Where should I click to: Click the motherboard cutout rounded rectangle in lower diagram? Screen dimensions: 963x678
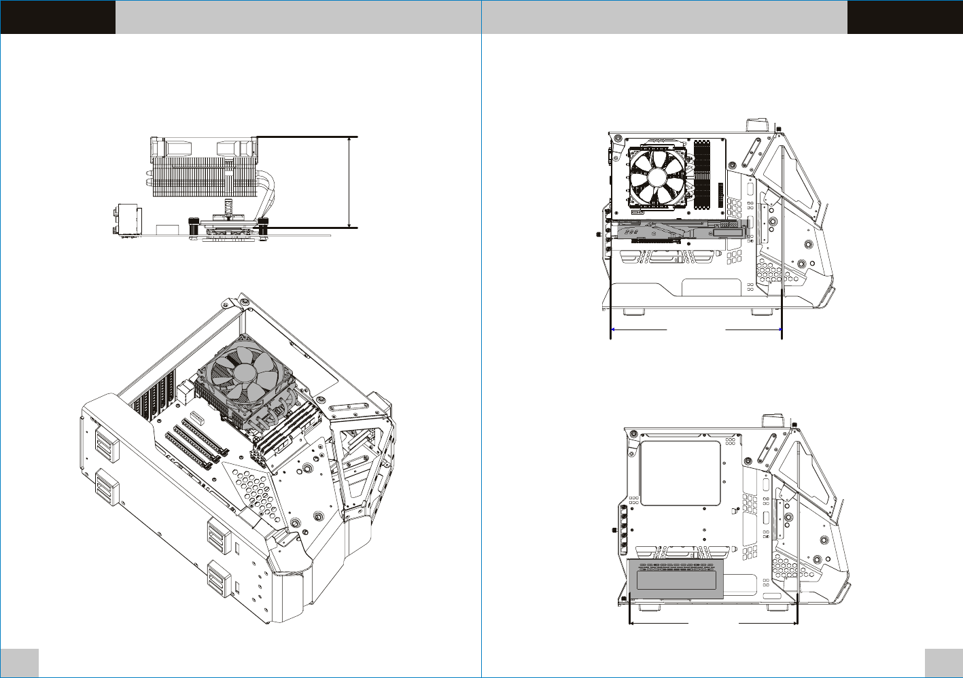680,473
